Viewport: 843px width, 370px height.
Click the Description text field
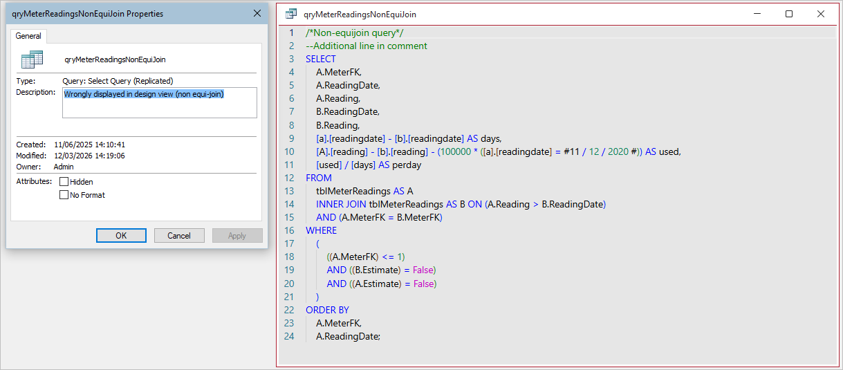click(x=160, y=102)
